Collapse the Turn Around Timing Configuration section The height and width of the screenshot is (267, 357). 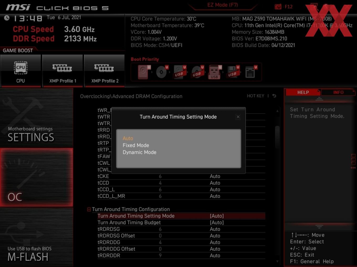[89, 209]
